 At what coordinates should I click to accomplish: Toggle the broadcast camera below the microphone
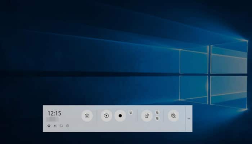point(157,118)
